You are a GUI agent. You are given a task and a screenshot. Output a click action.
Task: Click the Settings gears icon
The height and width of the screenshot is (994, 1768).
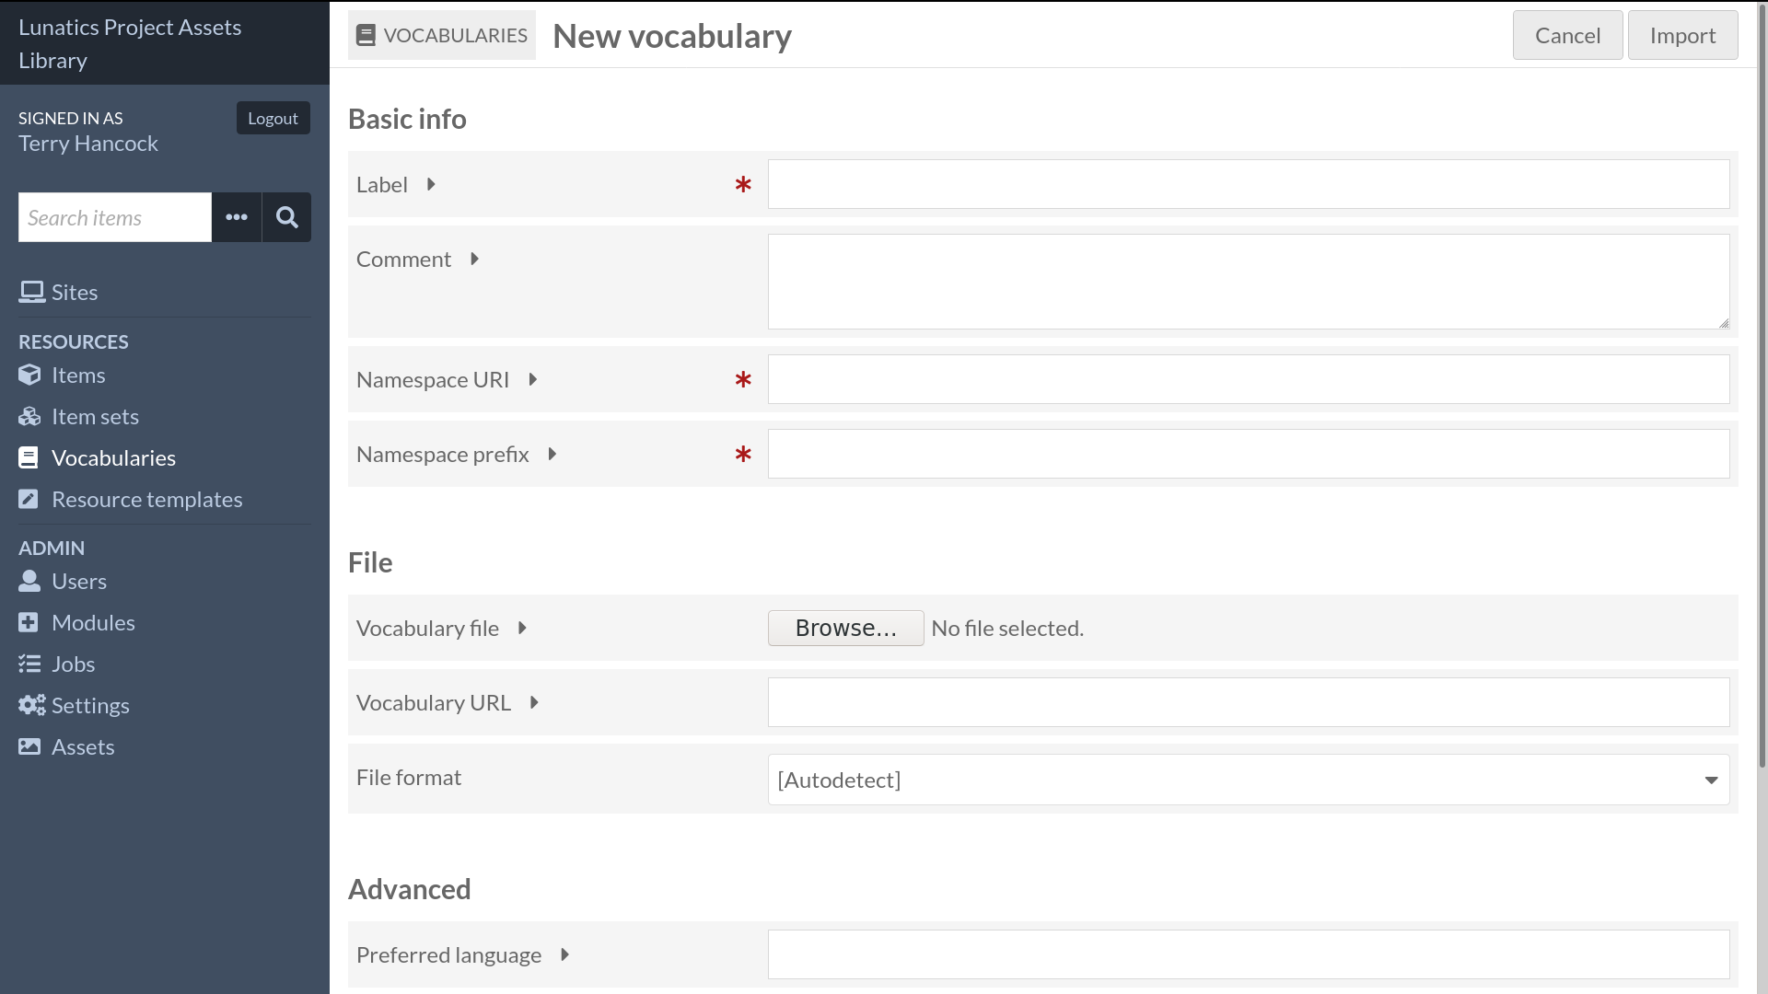(x=31, y=705)
